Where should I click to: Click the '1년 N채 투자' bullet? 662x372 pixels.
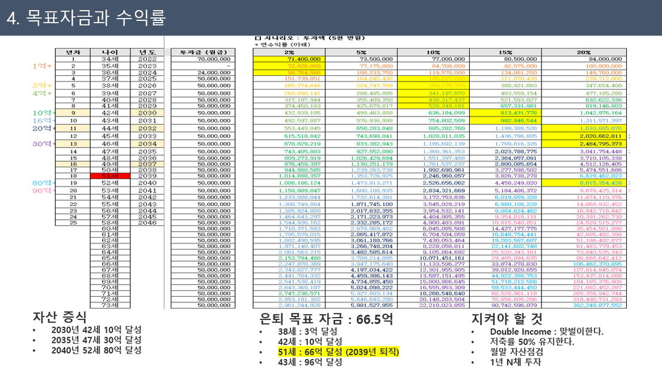point(515,362)
